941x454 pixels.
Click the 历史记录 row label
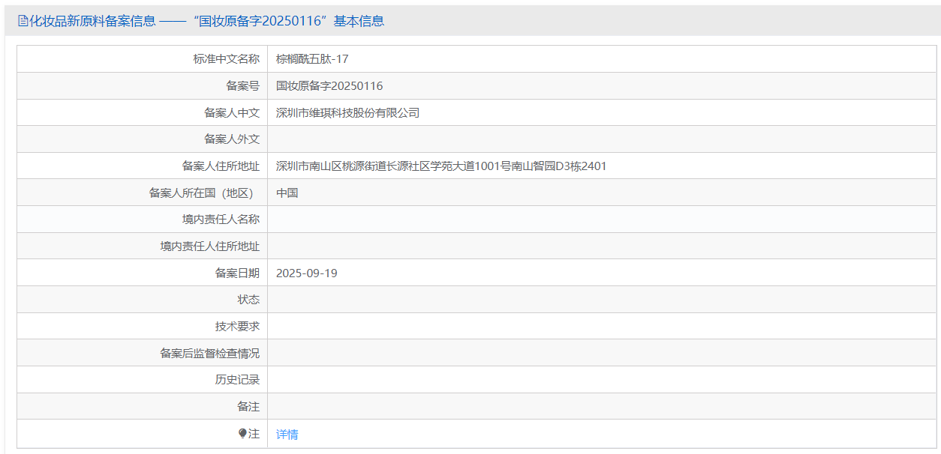pos(237,380)
